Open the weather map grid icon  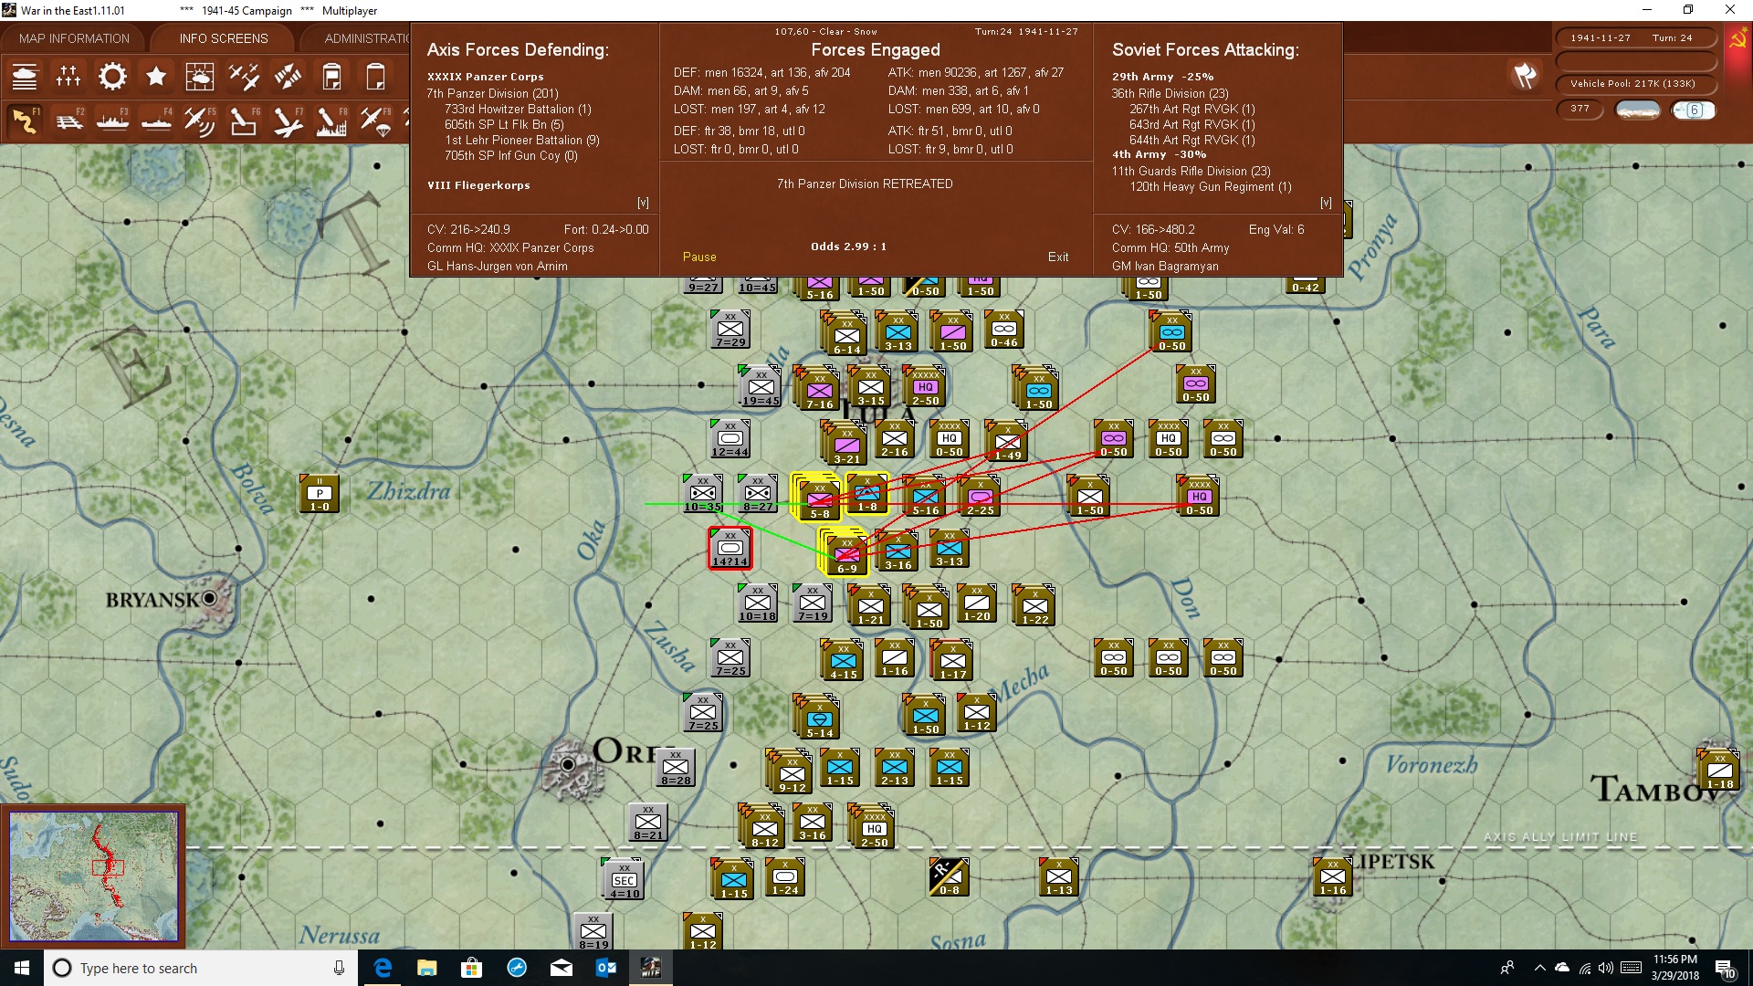tap(200, 77)
